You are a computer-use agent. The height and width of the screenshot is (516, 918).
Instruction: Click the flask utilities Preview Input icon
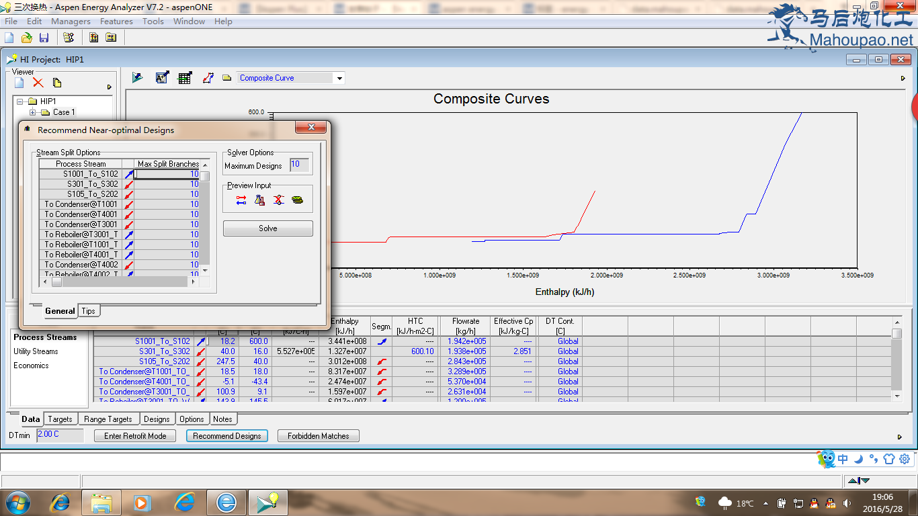[260, 200]
